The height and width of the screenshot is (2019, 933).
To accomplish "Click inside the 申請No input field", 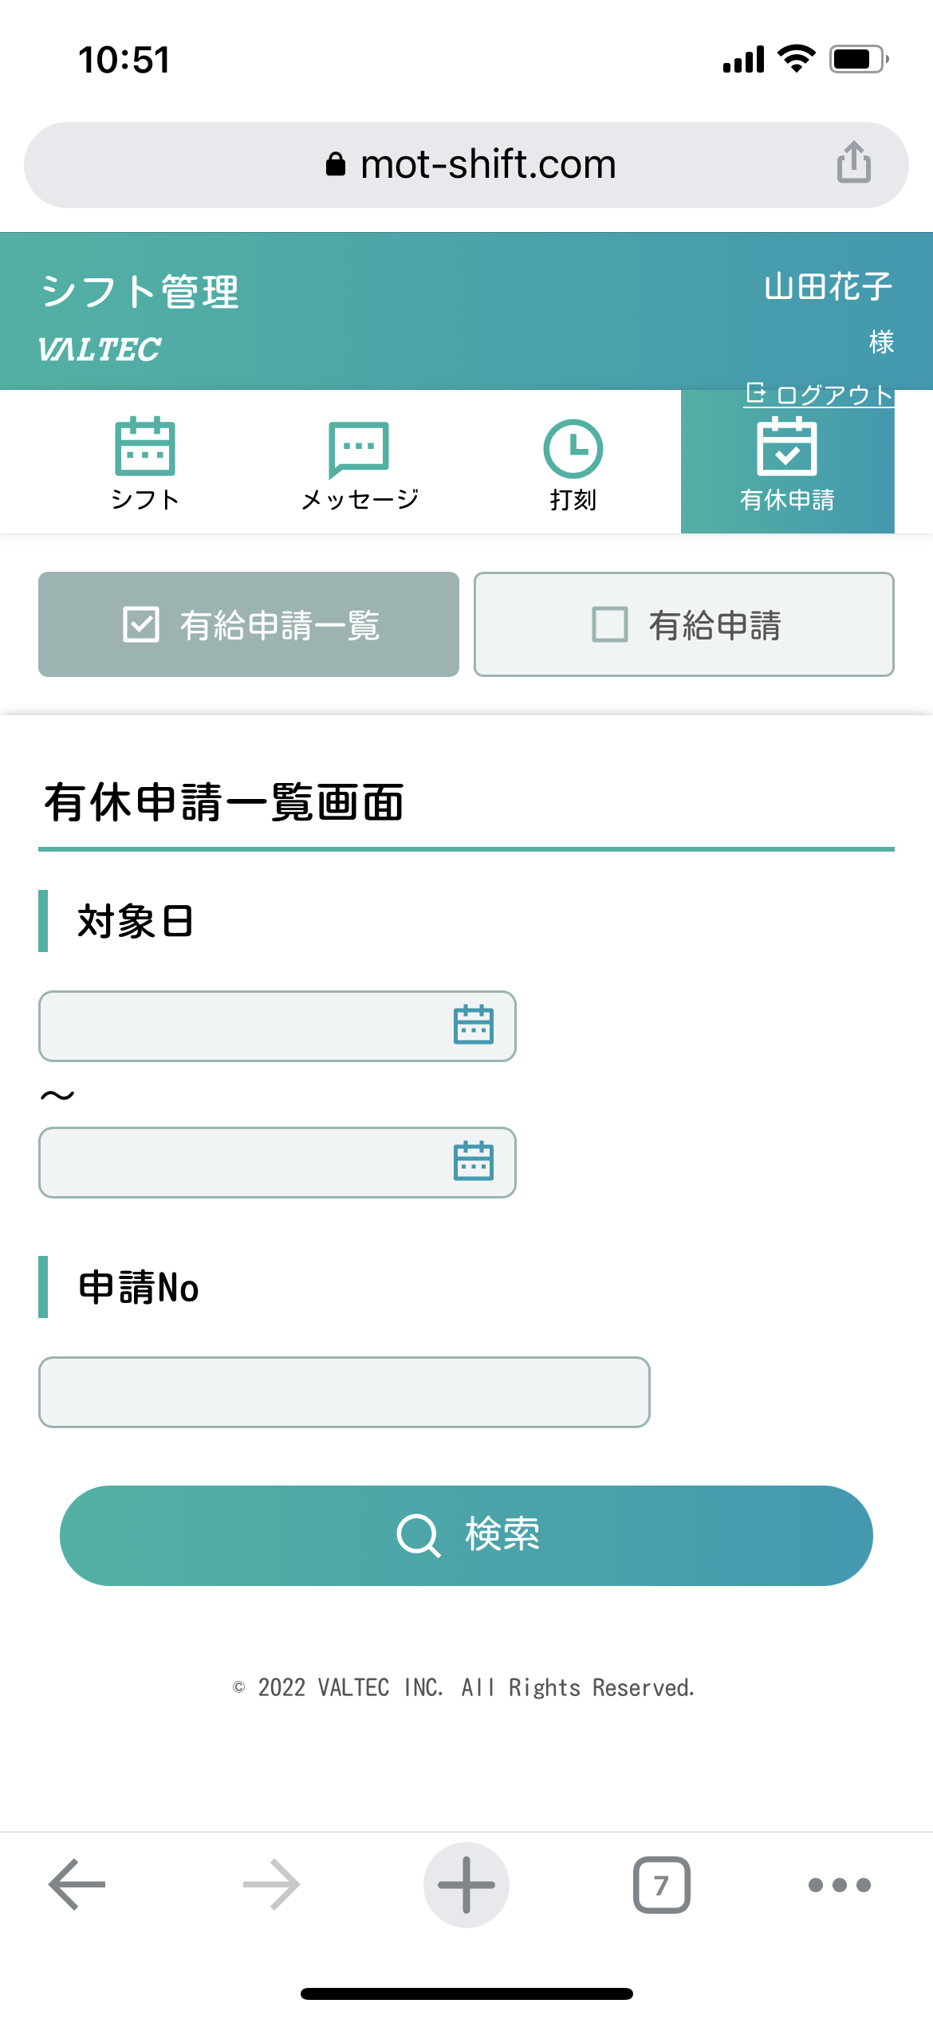I will click(x=343, y=1391).
